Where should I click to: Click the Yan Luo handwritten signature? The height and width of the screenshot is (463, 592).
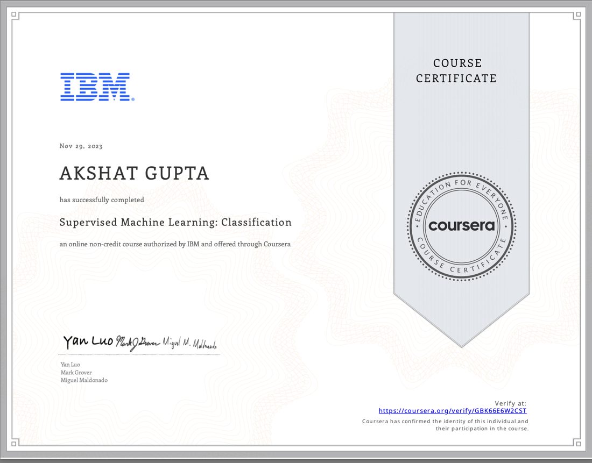pyautogui.click(x=88, y=341)
